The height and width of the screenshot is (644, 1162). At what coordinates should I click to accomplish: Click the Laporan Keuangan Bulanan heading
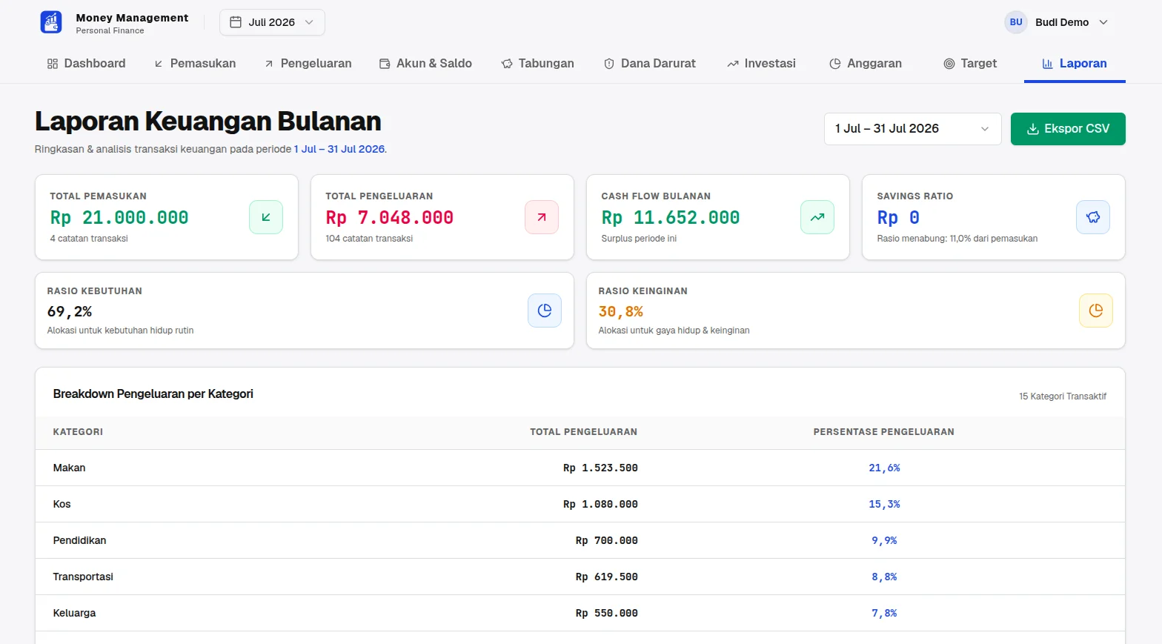208,121
